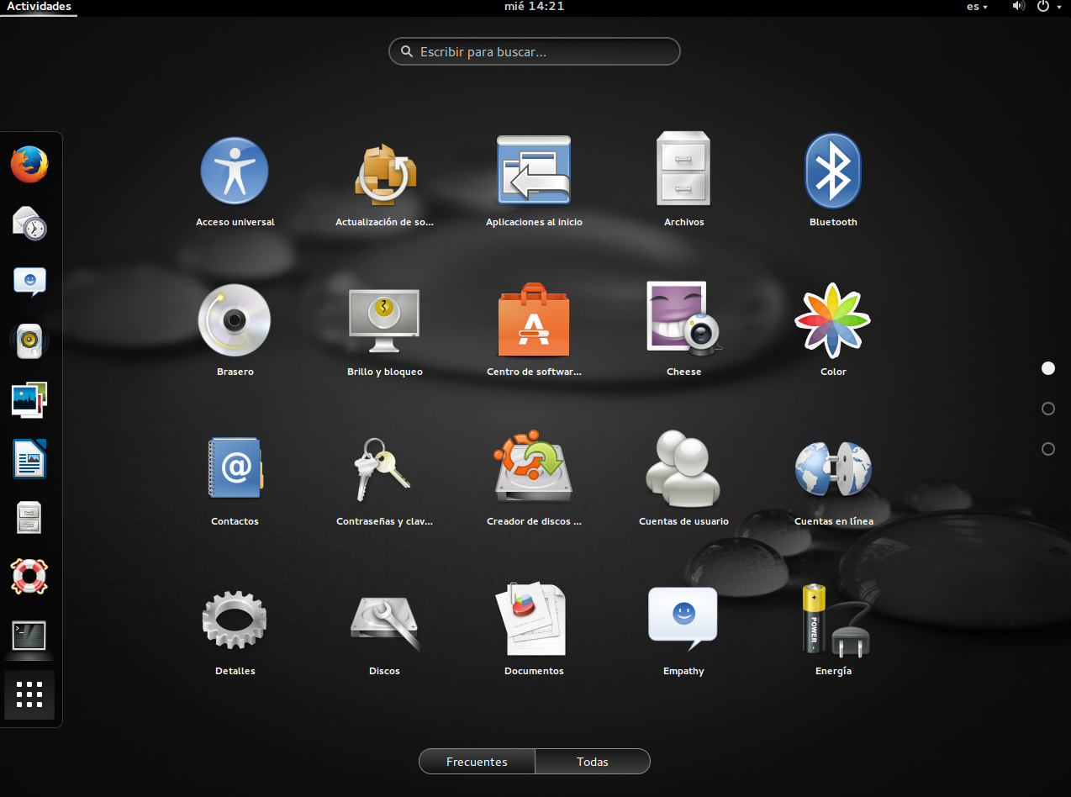Open Bluetooth settings
Viewport: 1071px width, 797px height.
pyautogui.click(x=833, y=171)
